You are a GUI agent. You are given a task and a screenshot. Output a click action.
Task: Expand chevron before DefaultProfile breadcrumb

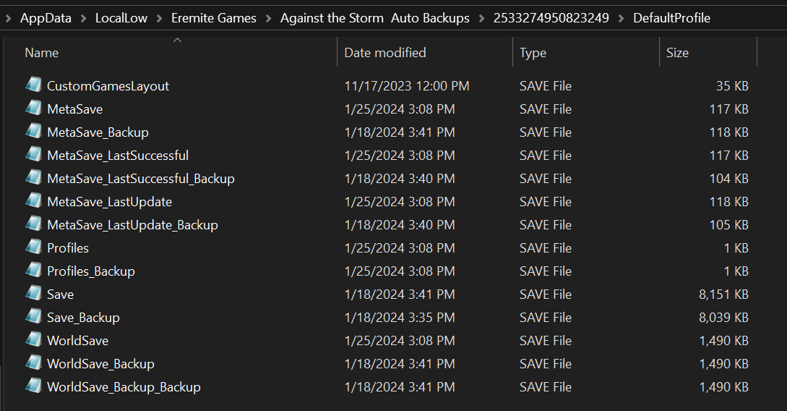click(621, 18)
